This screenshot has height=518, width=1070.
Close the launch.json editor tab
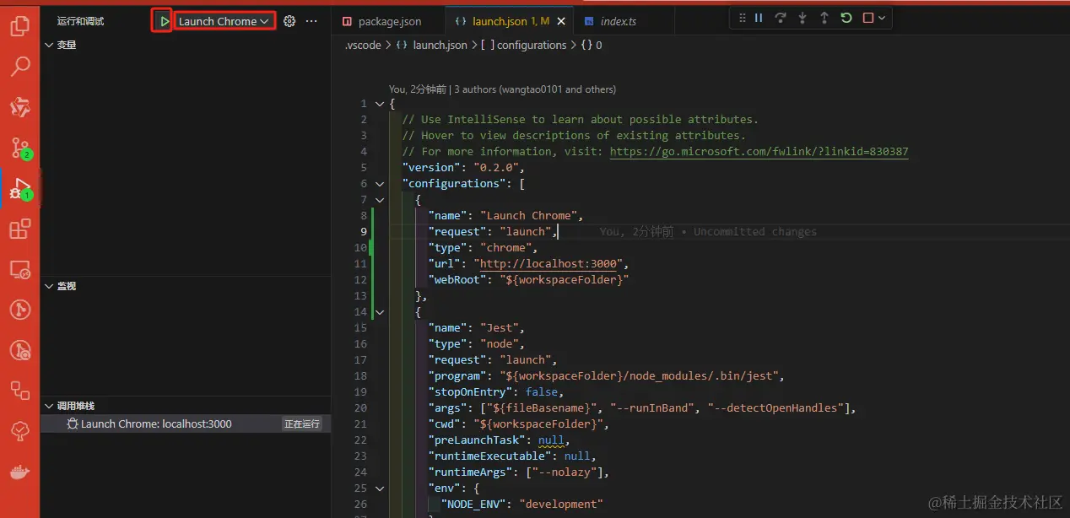click(x=562, y=21)
